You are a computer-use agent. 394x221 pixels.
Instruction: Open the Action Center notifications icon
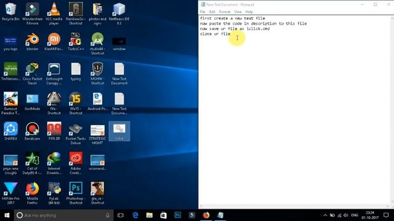(x=386, y=215)
